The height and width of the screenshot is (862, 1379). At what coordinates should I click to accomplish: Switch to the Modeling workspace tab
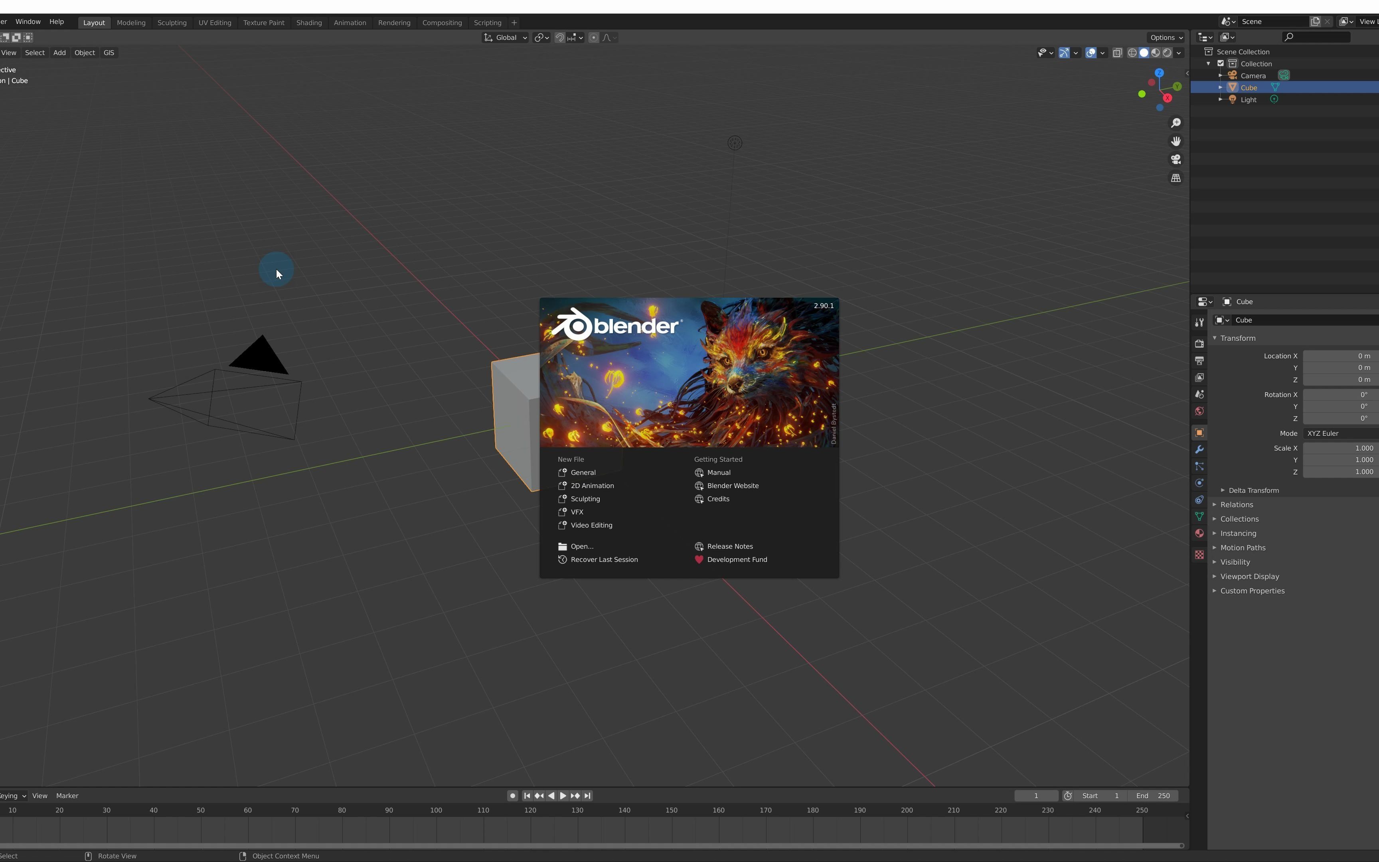[x=131, y=23]
